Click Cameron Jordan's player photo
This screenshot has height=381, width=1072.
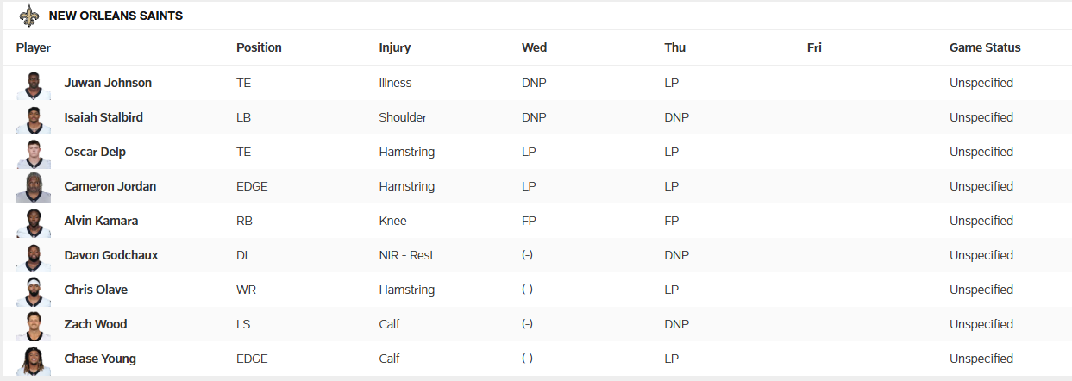pos(34,187)
